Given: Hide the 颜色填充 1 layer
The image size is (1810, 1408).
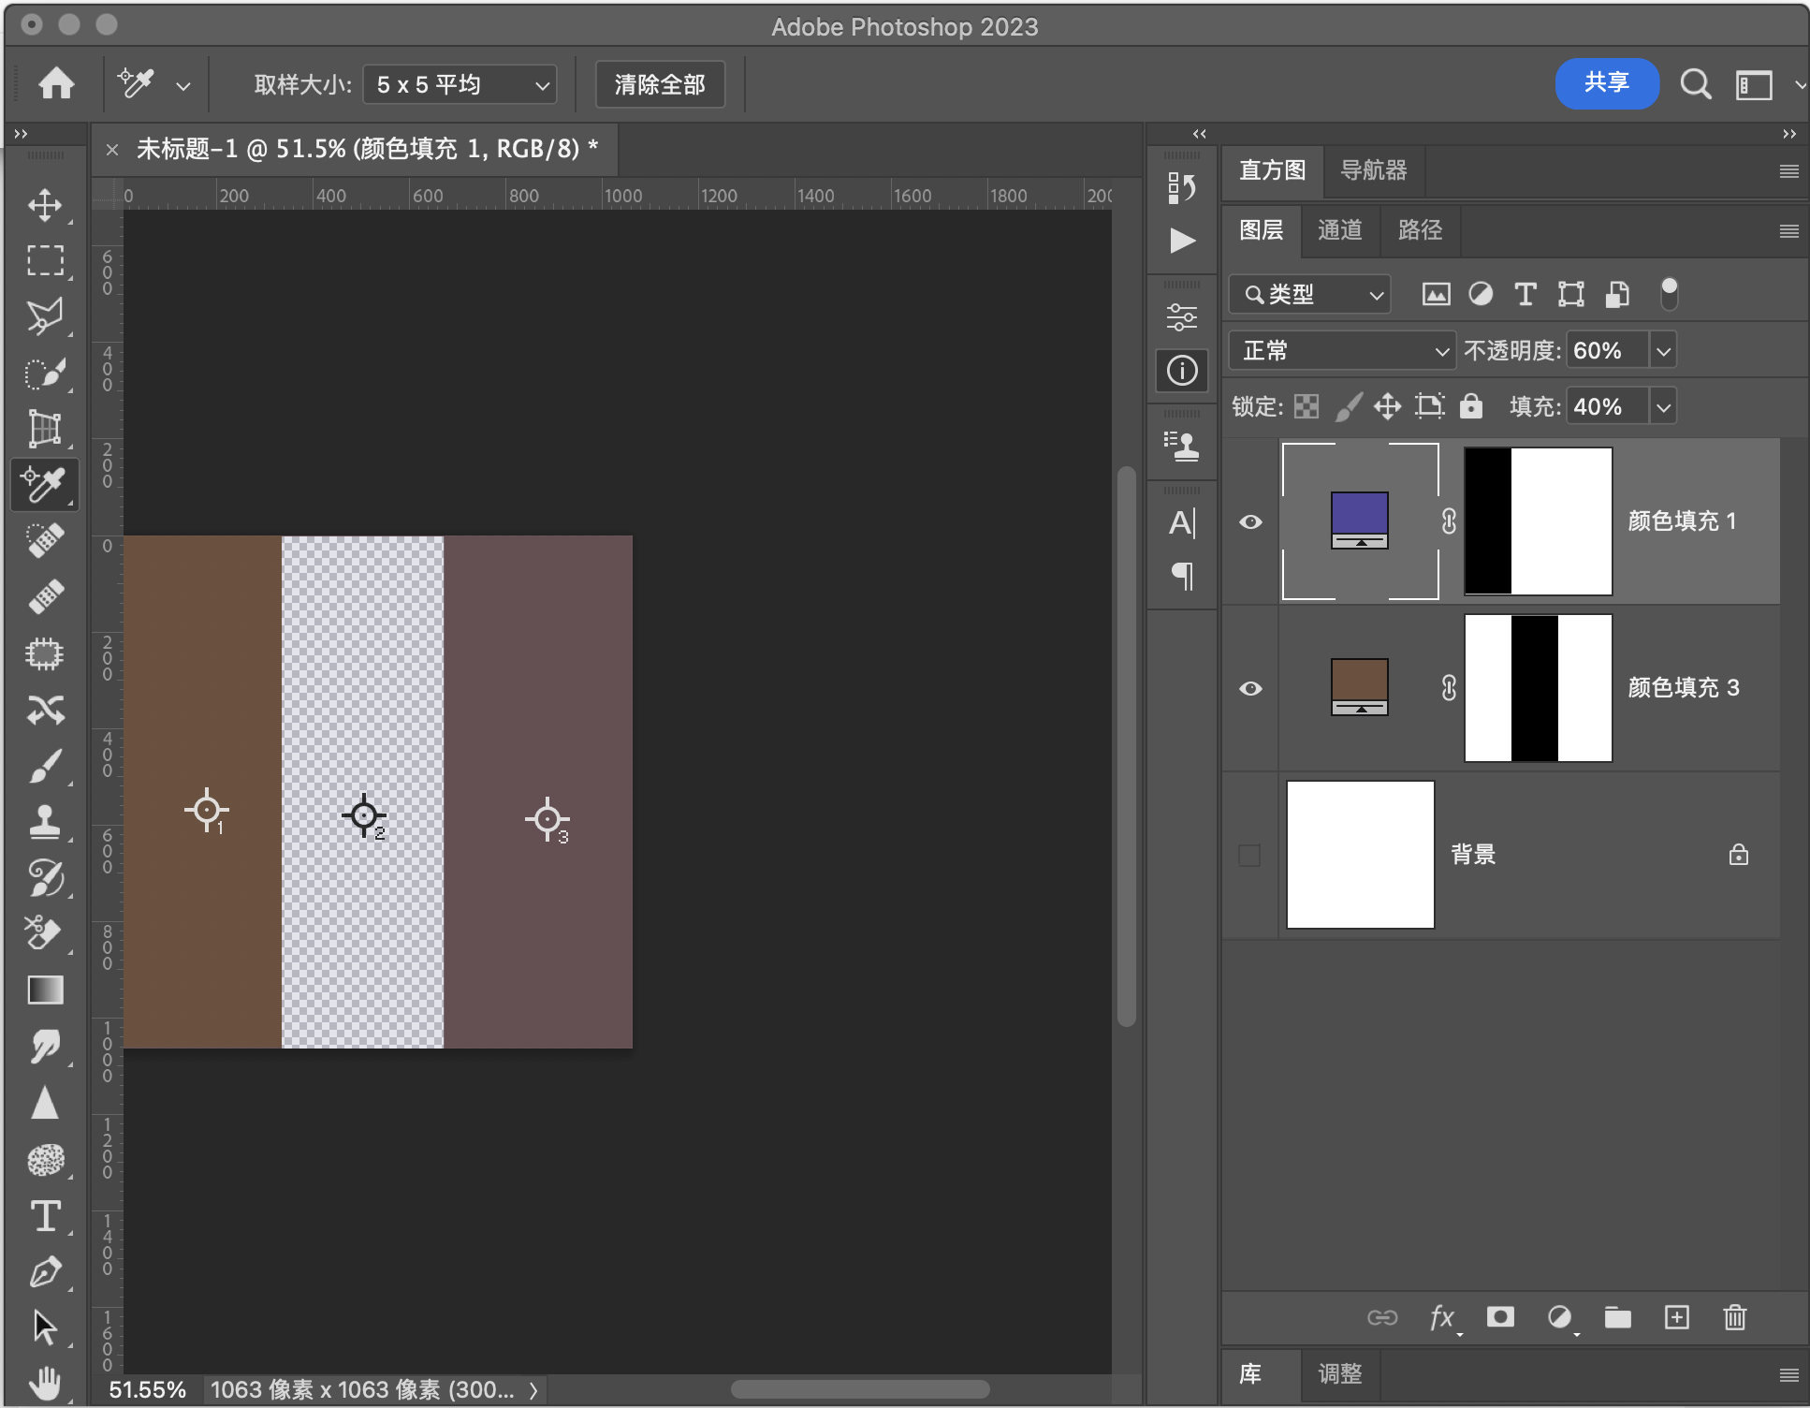Looking at the screenshot, I should (x=1250, y=522).
